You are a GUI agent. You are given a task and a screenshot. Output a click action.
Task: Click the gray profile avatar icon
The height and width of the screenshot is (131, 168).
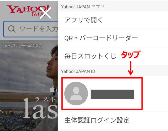76,94
